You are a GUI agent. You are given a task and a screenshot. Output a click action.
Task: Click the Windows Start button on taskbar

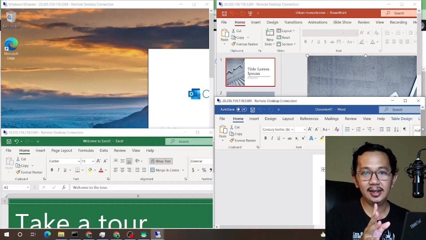(6, 235)
